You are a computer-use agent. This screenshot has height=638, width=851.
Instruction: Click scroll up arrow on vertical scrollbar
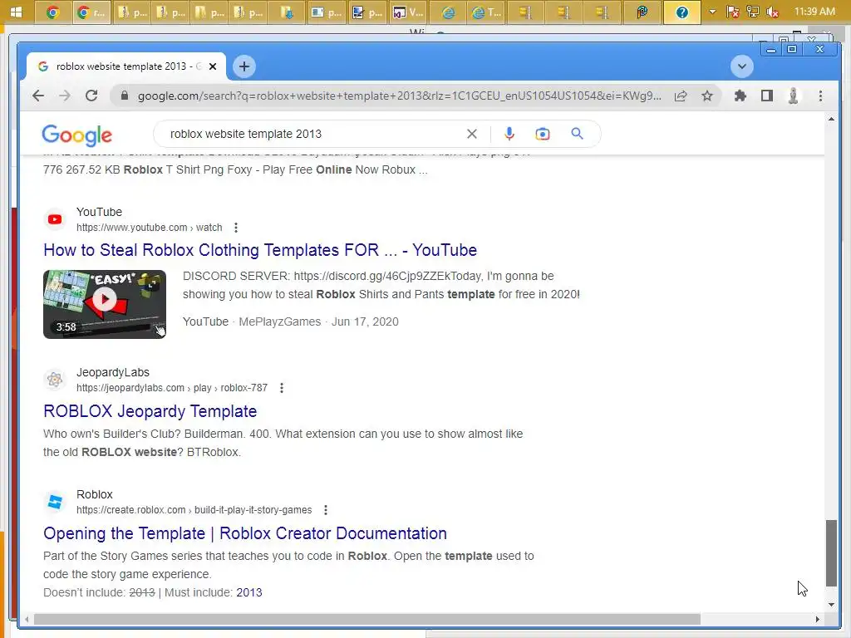tap(831, 119)
